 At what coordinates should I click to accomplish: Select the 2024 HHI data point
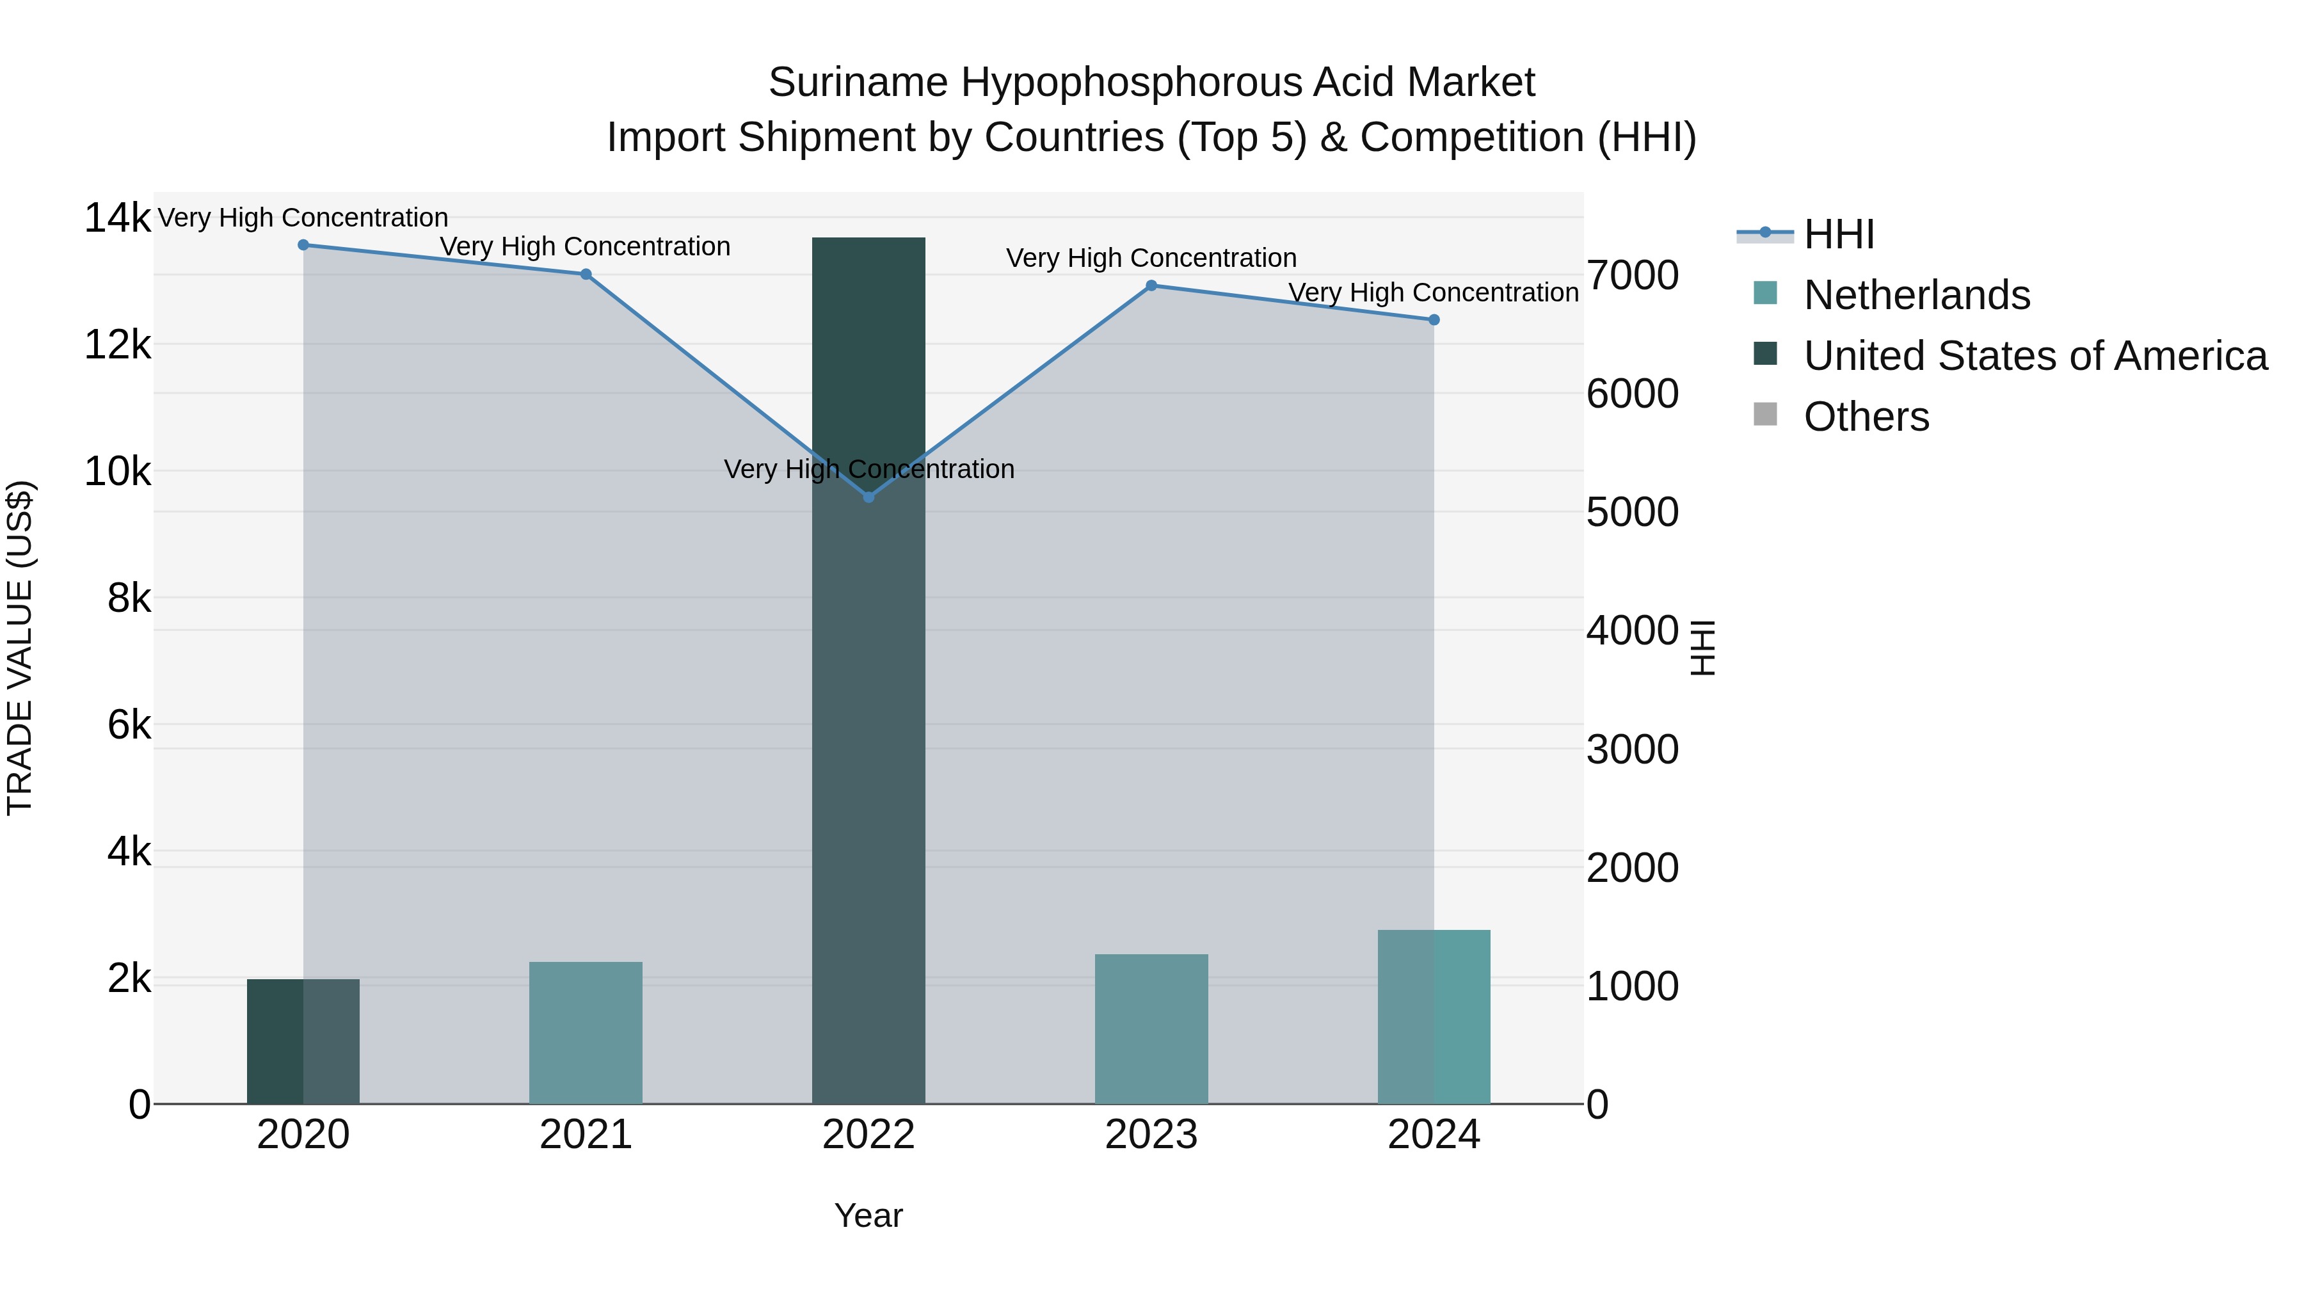point(1434,320)
